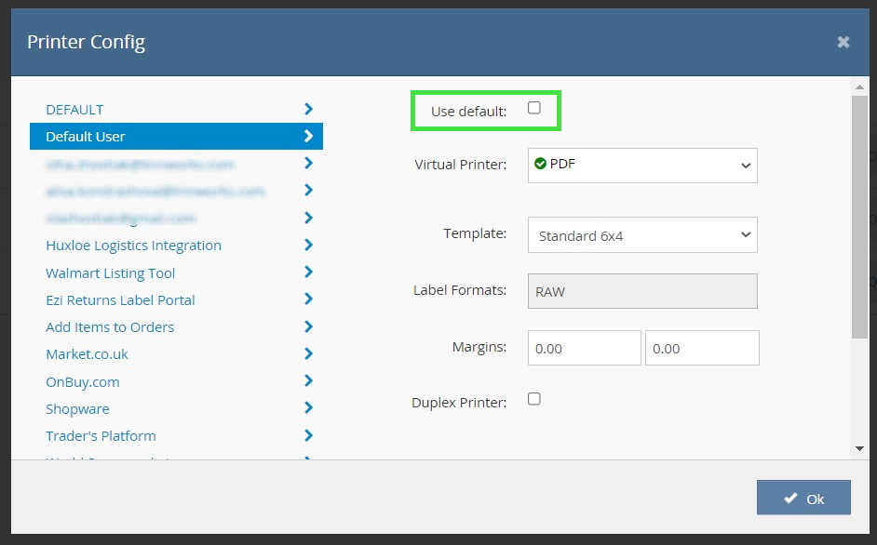
Task: Open the Shopware printer configuration entry
Action: 77,408
